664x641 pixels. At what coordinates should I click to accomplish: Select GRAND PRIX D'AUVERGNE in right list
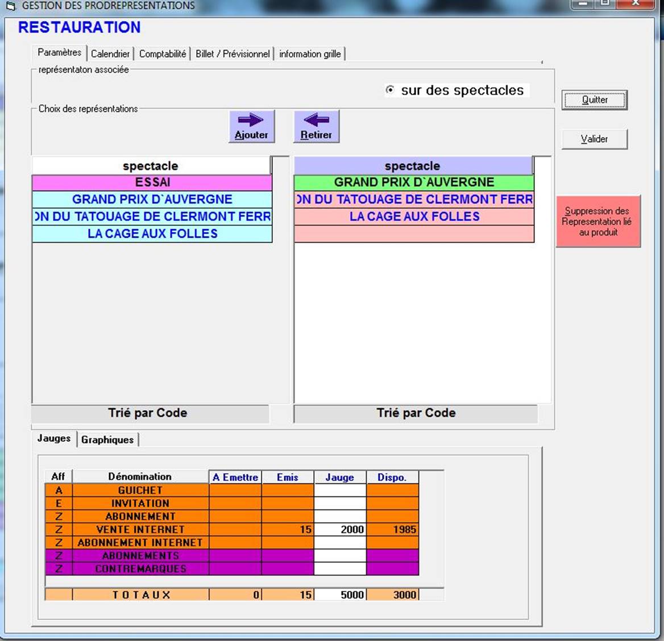tap(414, 183)
